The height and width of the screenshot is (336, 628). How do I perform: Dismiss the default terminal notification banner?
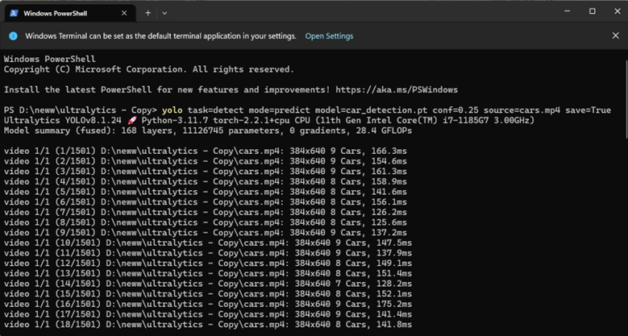(x=616, y=36)
